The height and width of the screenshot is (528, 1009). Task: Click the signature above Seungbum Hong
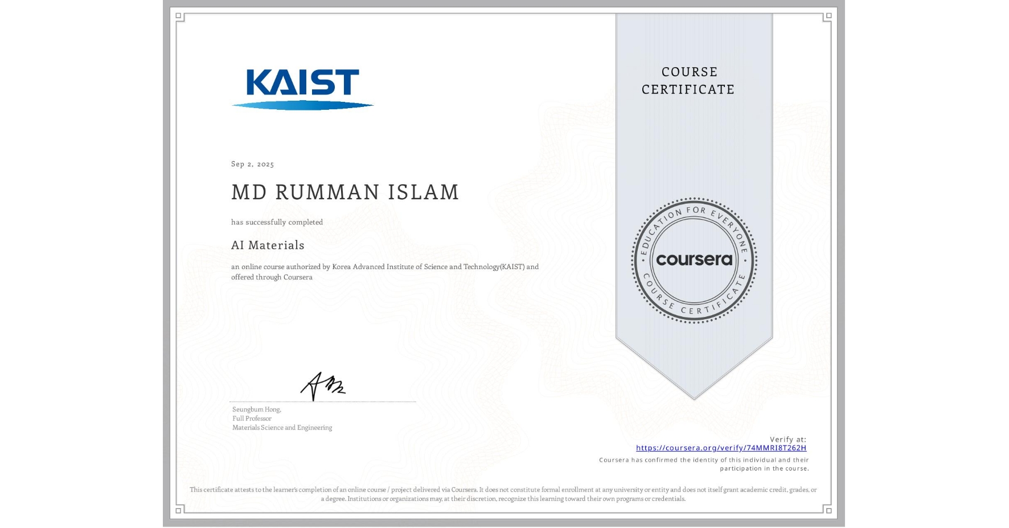point(323,386)
